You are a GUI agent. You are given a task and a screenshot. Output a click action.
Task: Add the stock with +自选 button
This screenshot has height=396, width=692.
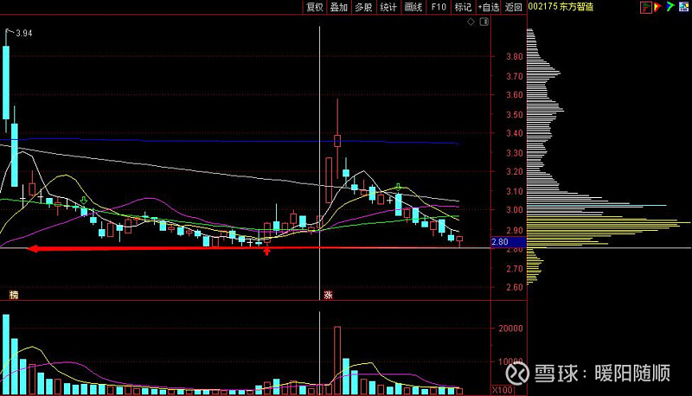[489, 7]
